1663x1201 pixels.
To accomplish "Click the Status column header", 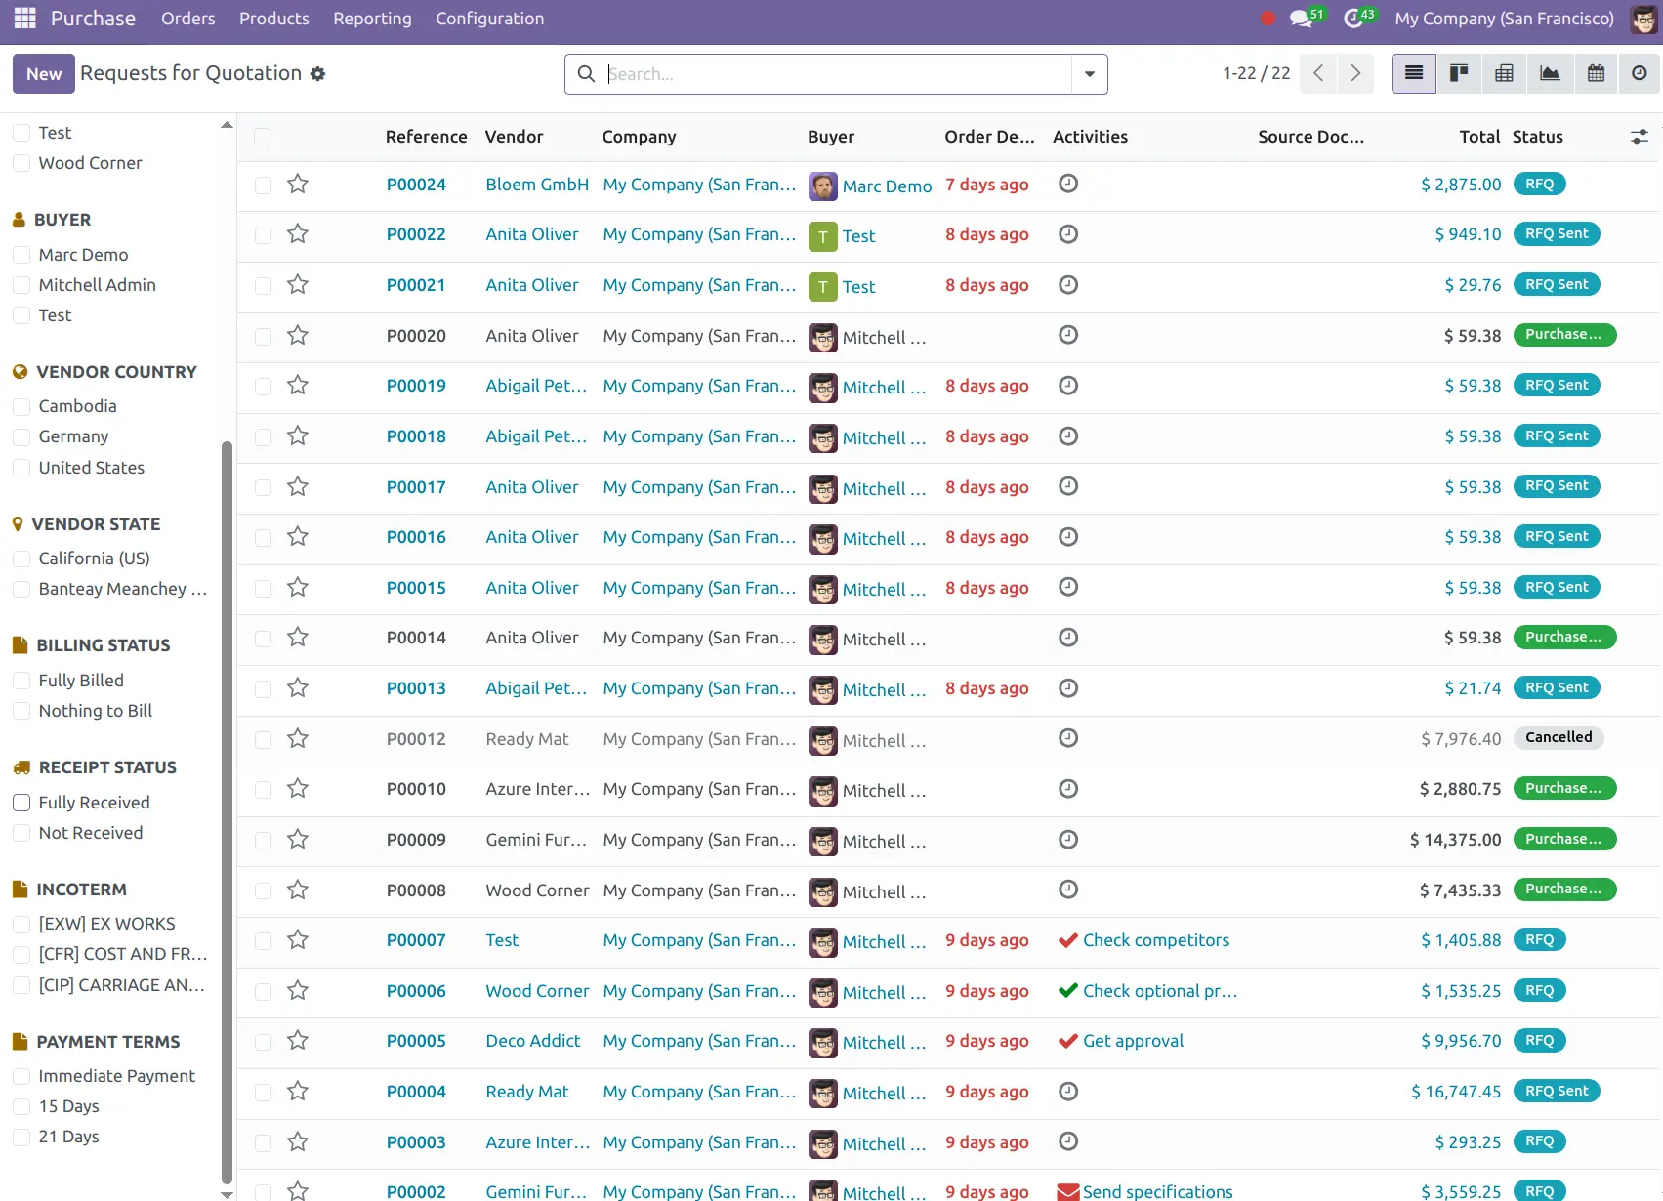I will click(1537, 137).
